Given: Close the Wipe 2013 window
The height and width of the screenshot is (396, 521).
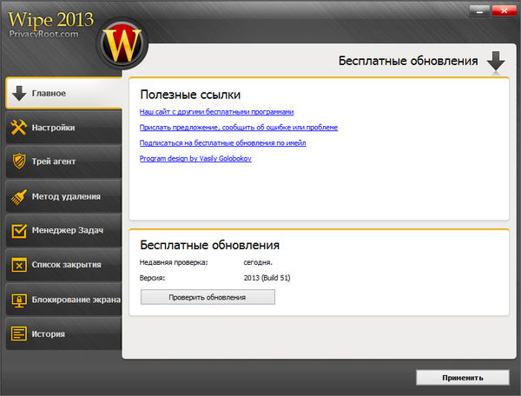Looking at the screenshot, I should click(x=504, y=11).
